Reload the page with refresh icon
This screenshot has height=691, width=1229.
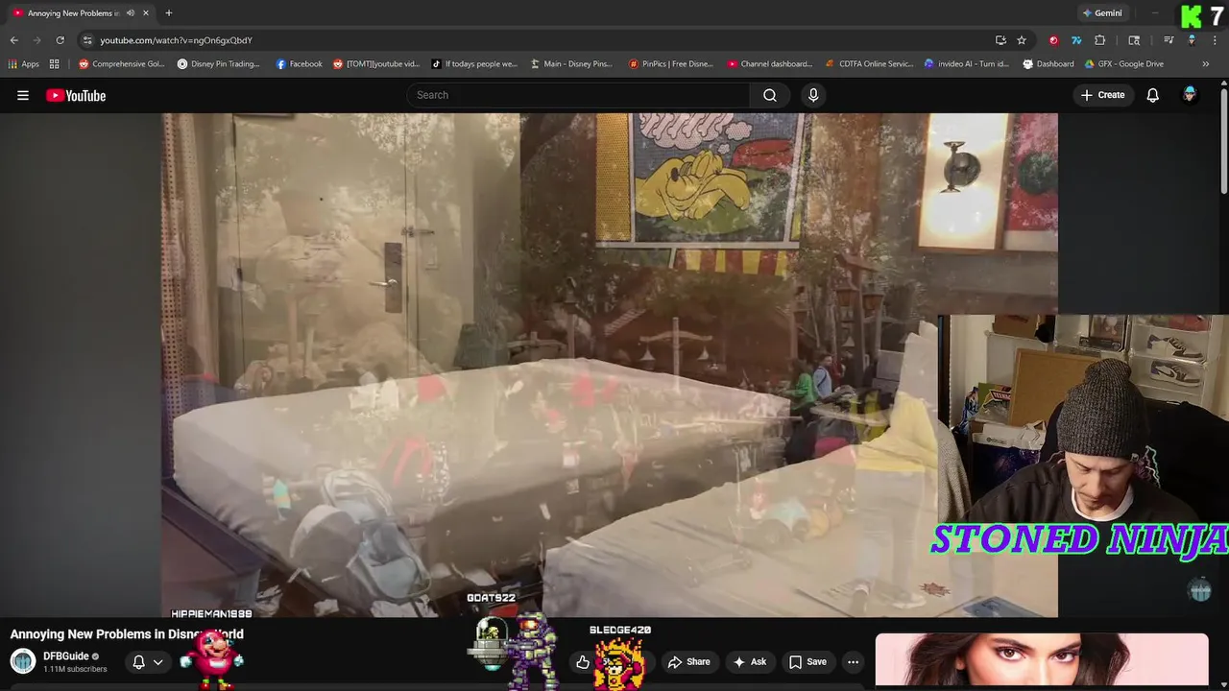60,40
